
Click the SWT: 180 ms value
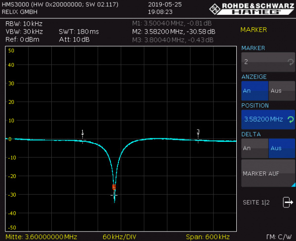tap(79, 32)
